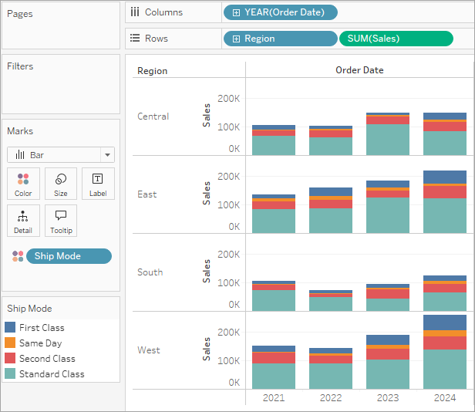The height and width of the screenshot is (412, 475).
Task: Select the SUM(Sales) pill in Rows
Action: coord(396,39)
